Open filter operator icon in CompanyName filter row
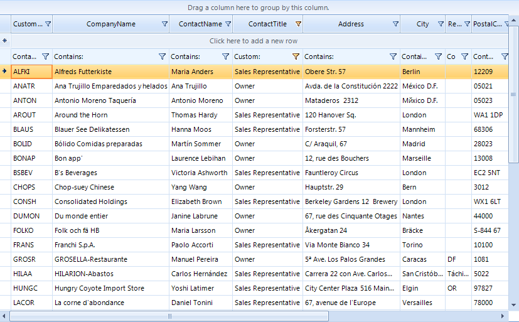Viewport: 519px width, 322px height. pos(162,56)
